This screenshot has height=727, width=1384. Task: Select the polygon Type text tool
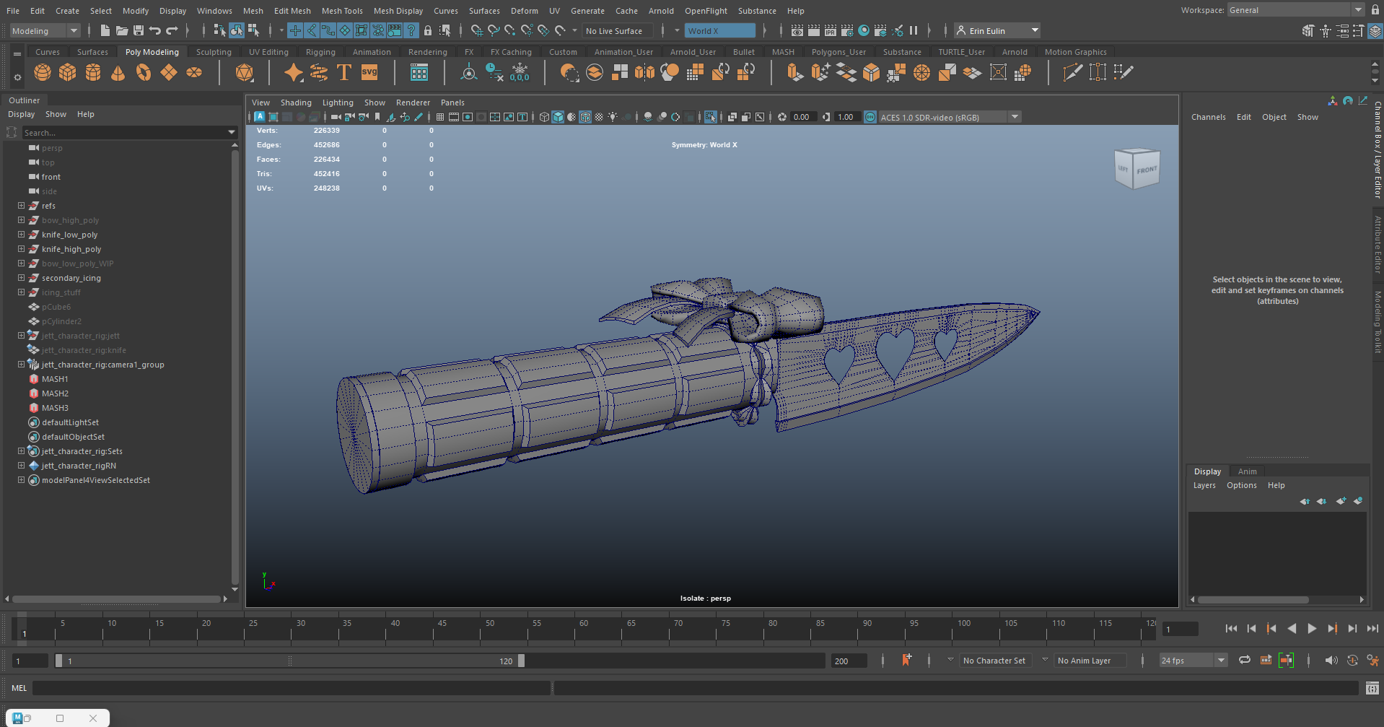pyautogui.click(x=344, y=73)
